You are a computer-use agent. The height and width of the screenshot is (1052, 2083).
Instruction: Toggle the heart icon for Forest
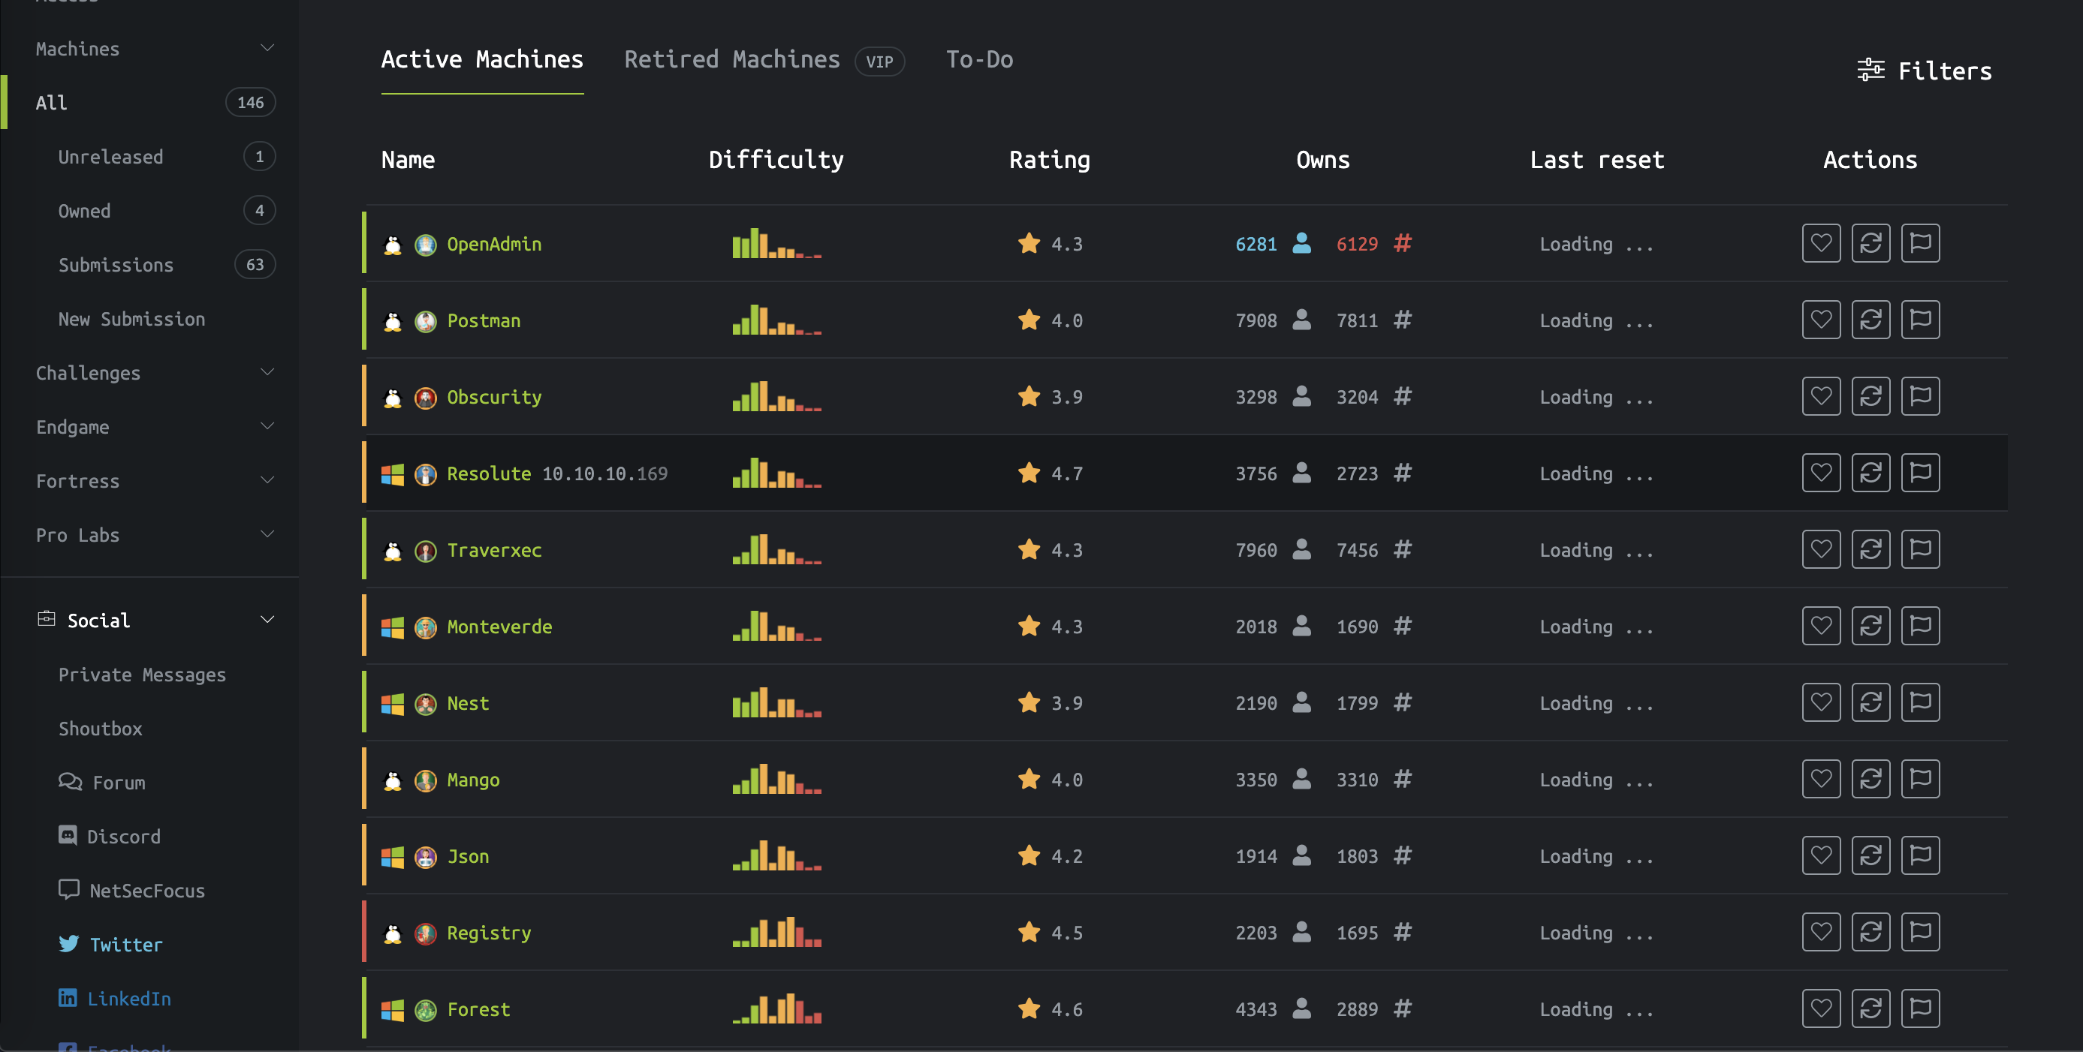1820,1008
